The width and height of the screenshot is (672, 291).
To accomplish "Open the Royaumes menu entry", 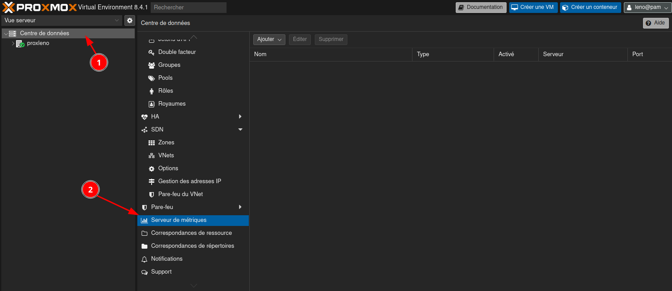I will [172, 104].
